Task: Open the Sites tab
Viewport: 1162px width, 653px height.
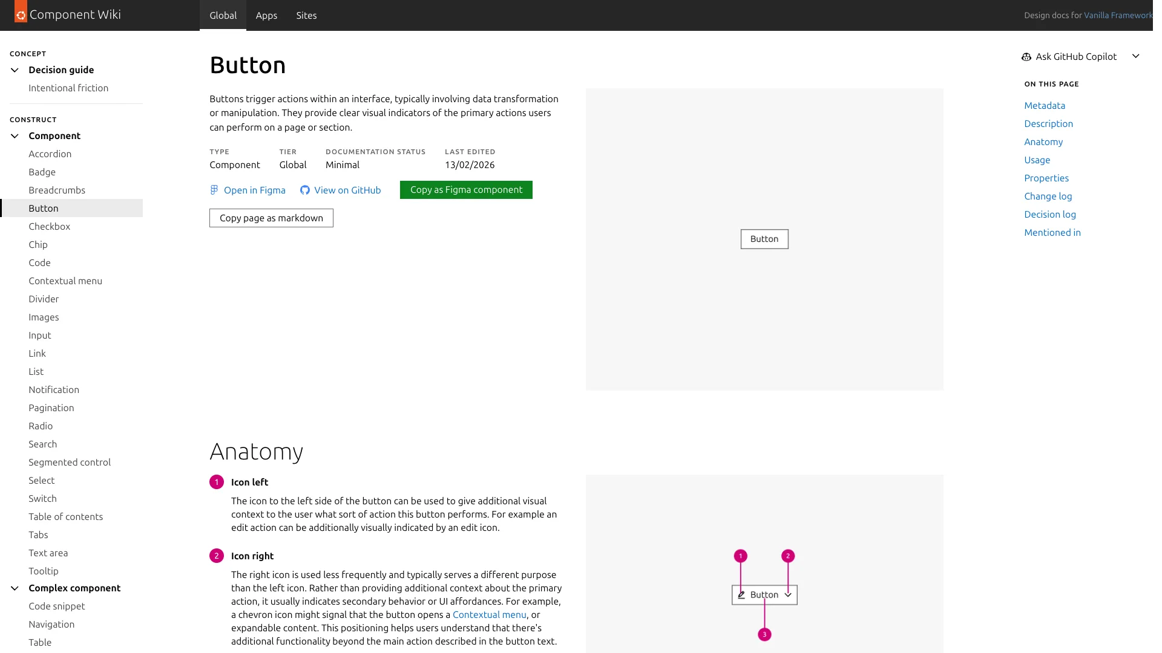Action: pyautogui.click(x=306, y=15)
